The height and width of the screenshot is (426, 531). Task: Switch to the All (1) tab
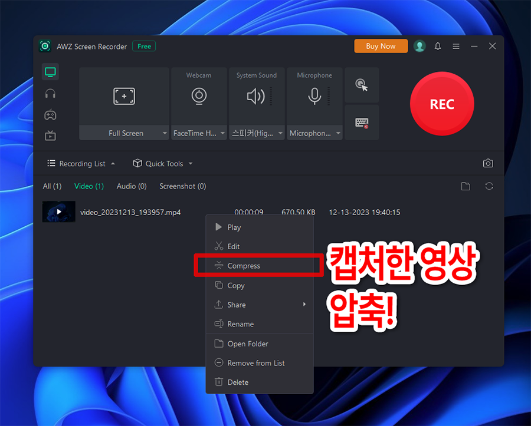pyautogui.click(x=52, y=186)
